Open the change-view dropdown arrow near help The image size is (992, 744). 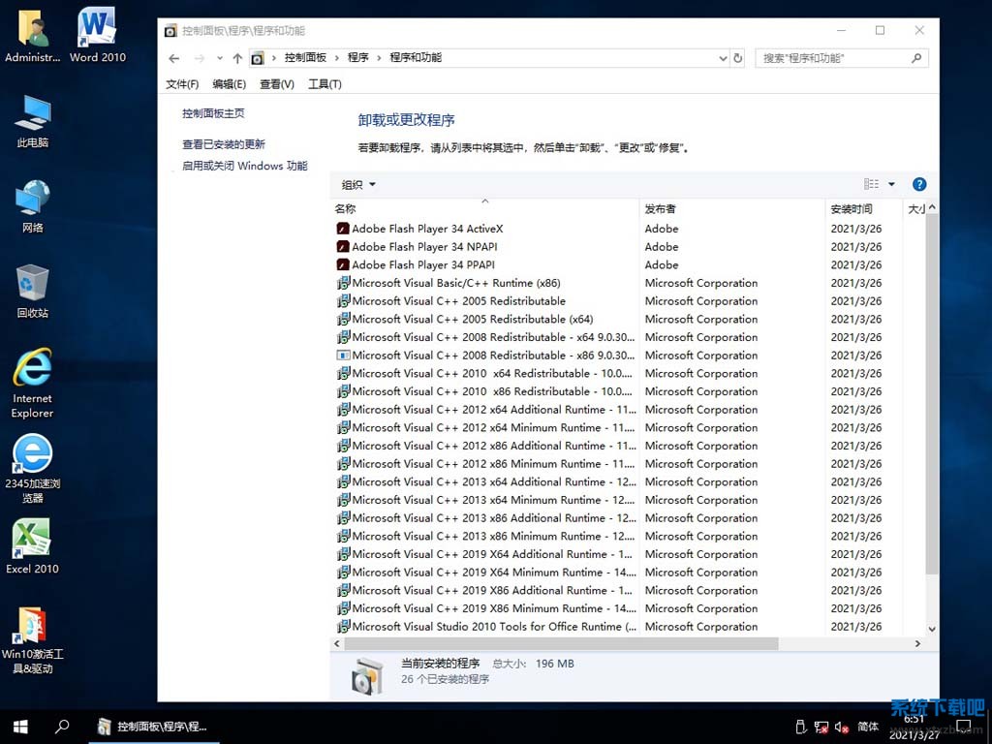click(x=892, y=184)
